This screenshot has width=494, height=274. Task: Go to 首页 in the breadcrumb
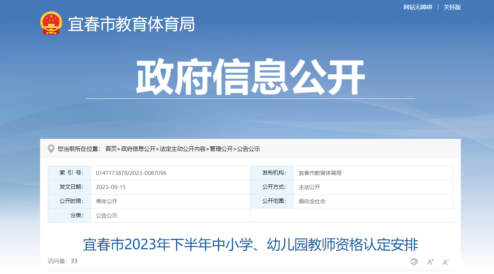point(111,149)
